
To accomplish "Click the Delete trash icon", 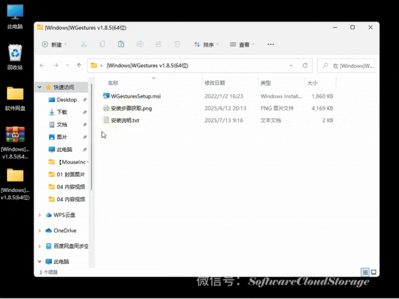I will [x=177, y=44].
